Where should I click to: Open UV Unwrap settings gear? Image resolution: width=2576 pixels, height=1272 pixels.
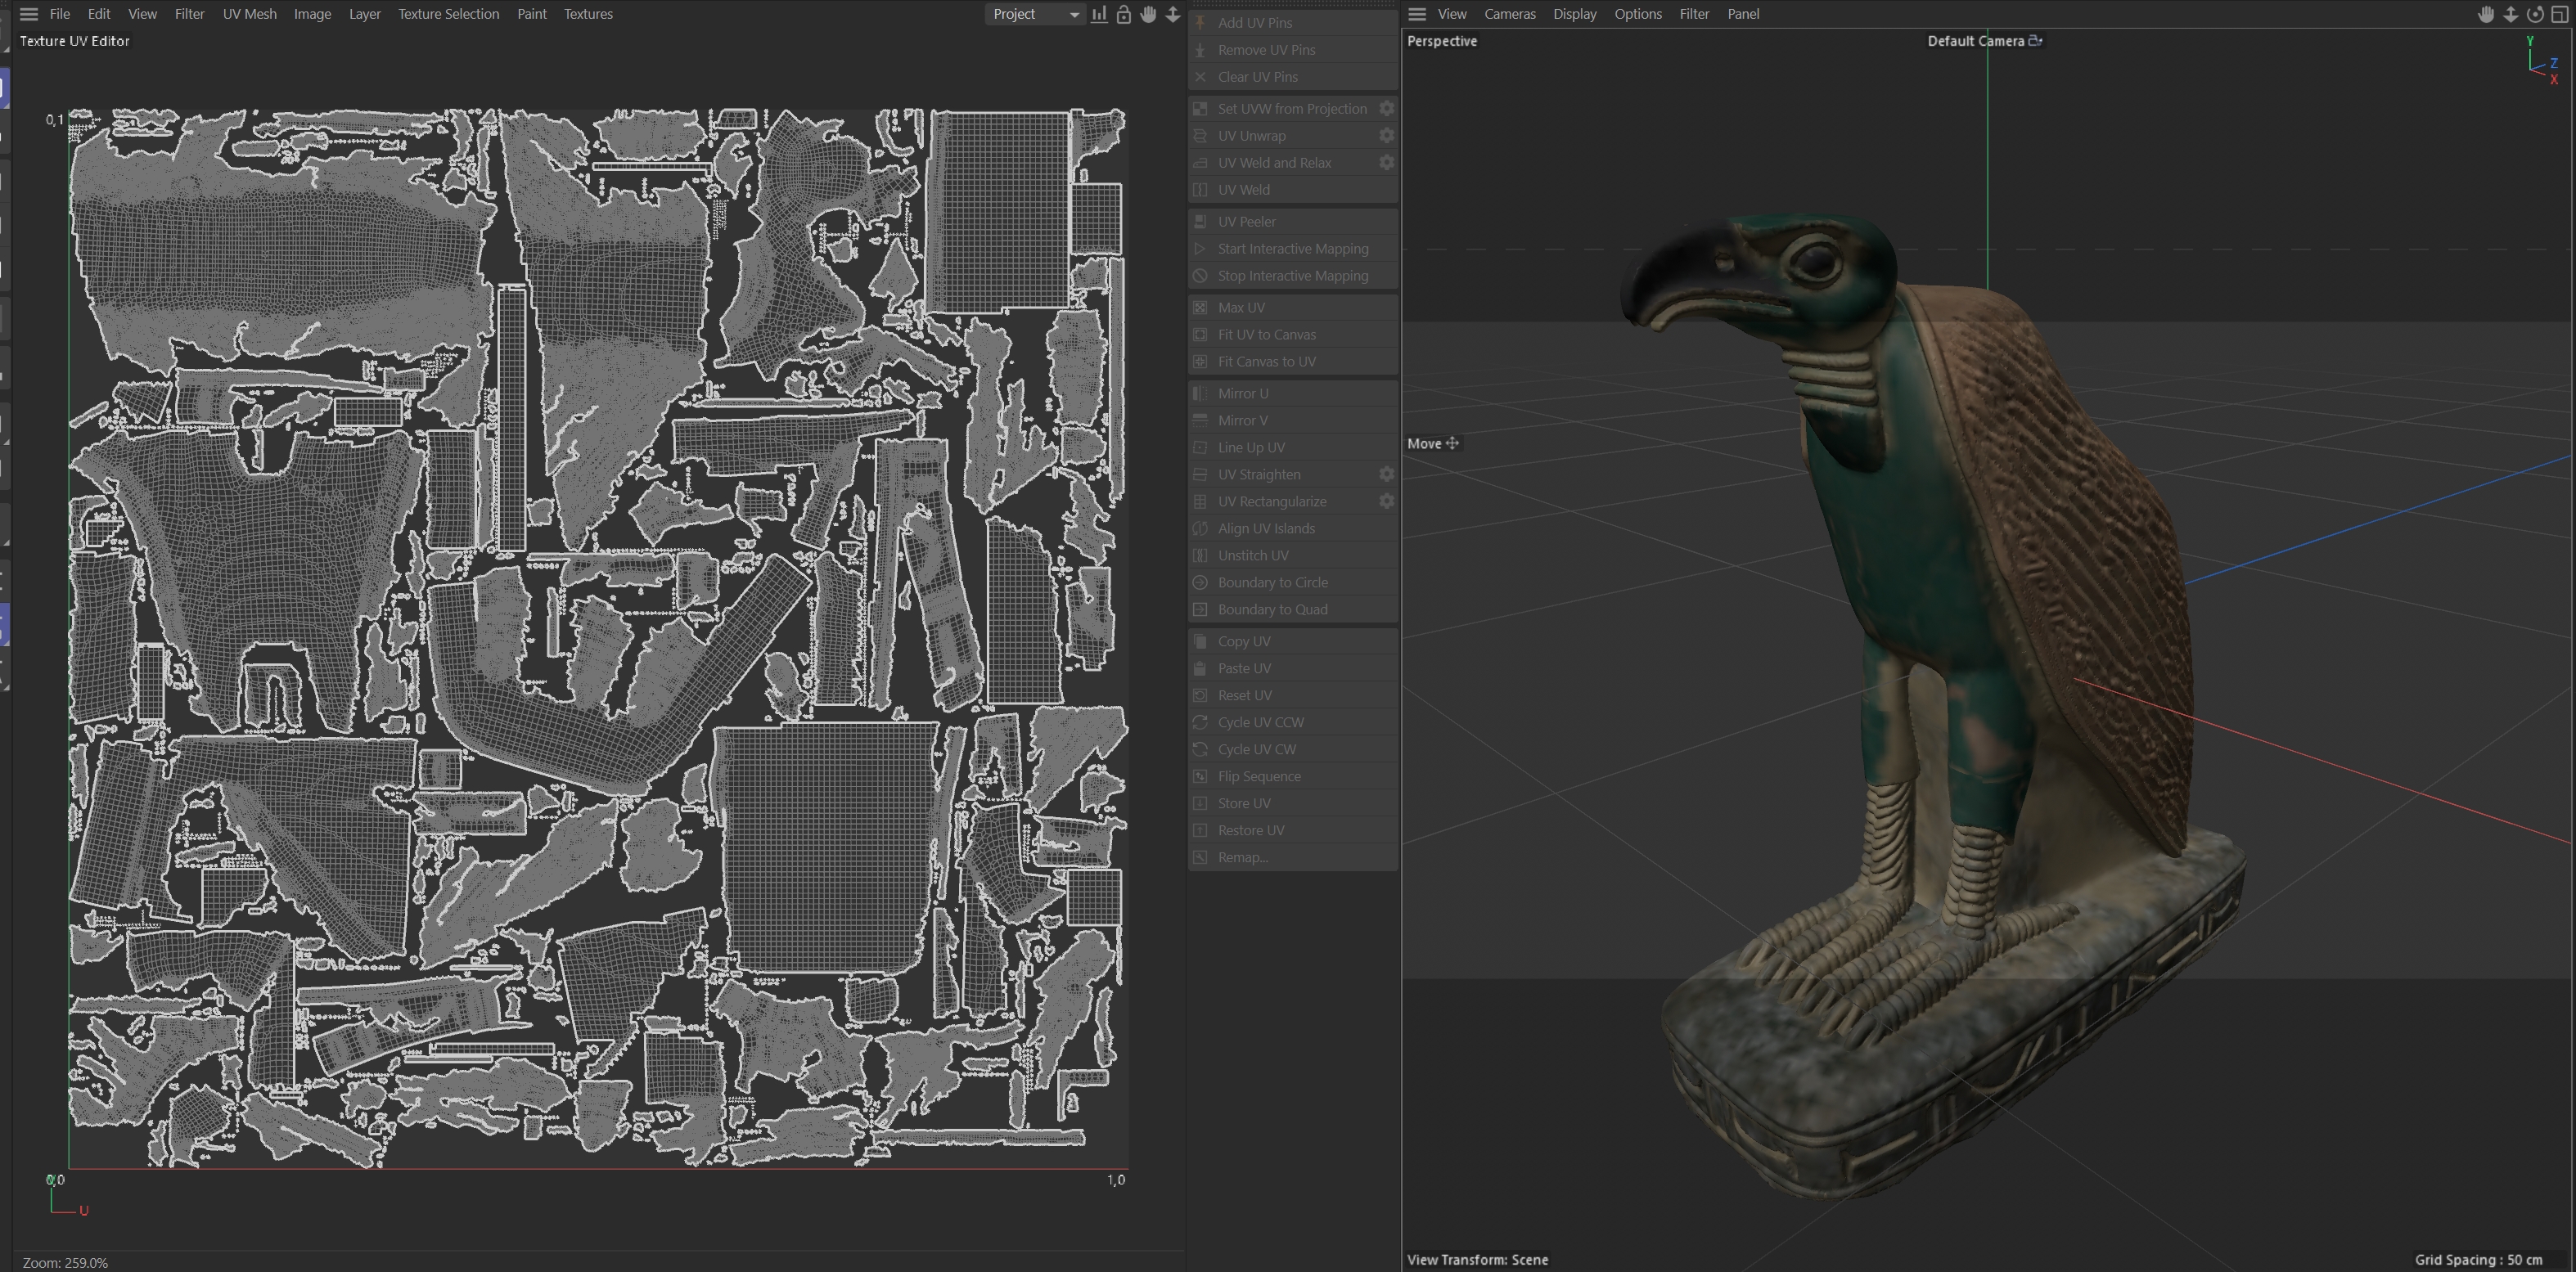1386,135
